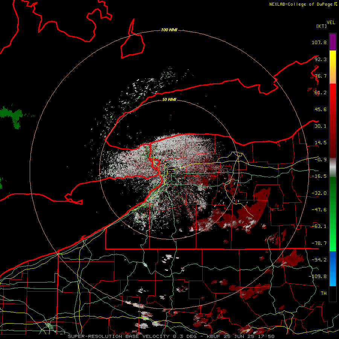Pick the gray near-zero segment of color bar
The height and width of the screenshot is (339, 339).
pos(333,167)
